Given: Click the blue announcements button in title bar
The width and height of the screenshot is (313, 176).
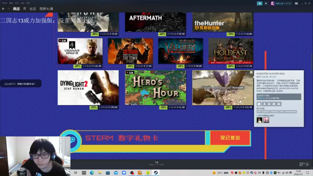Looking at the screenshot, I should click(259, 4).
